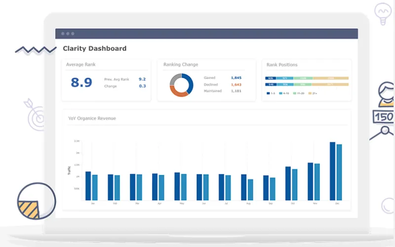The height and width of the screenshot is (247, 395).
Task: Click the 606 dark blue bar segment
Action: [271, 78]
